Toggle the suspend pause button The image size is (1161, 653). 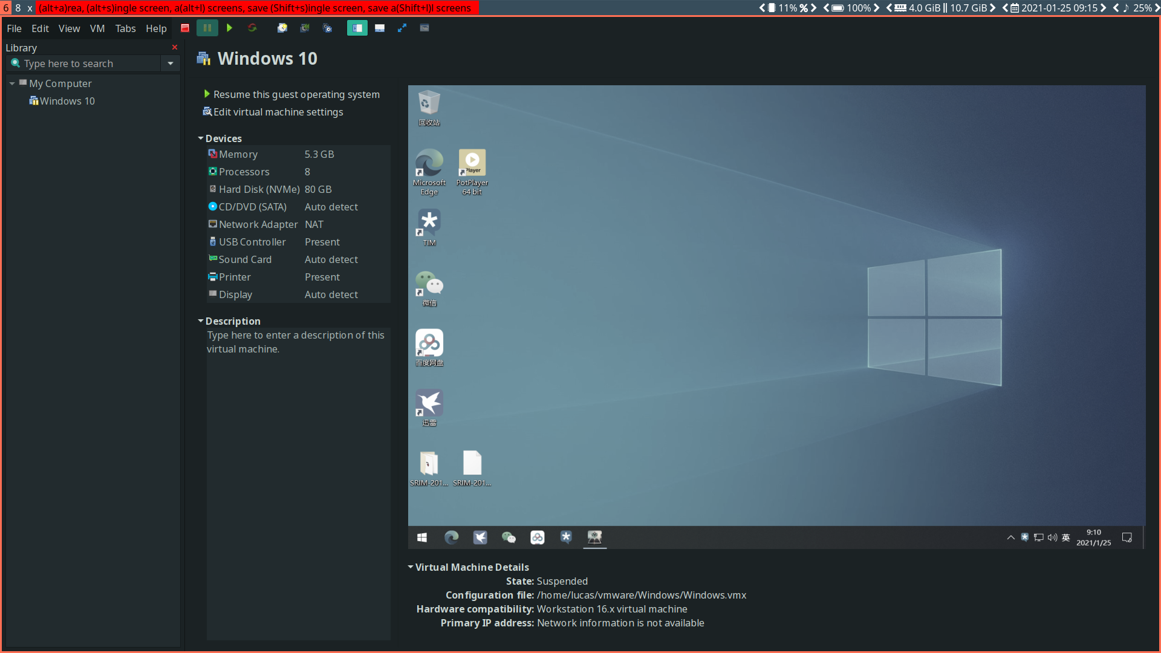tap(207, 28)
